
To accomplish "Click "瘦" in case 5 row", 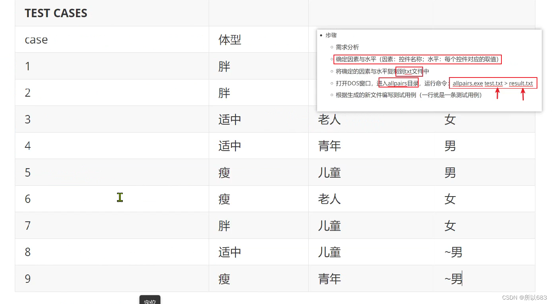I will [x=224, y=173].
